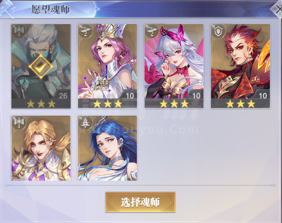Click the three-star rating on the red-haired card
The image size is (282, 223).
tap(241, 104)
